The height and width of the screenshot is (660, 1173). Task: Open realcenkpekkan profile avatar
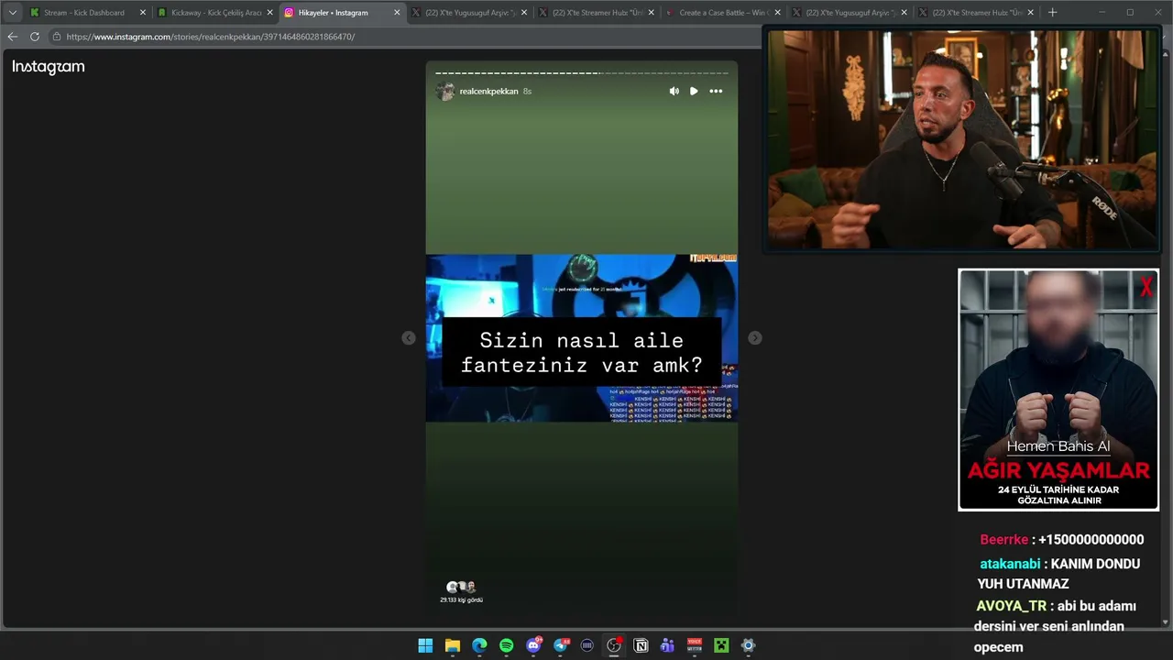(x=445, y=92)
